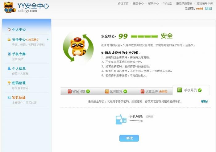
Task: Click the green security level progress bar
Action: [x=144, y=36]
